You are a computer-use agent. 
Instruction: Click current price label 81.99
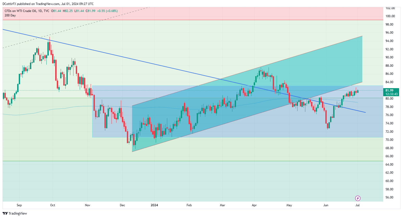tap(389, 90)
